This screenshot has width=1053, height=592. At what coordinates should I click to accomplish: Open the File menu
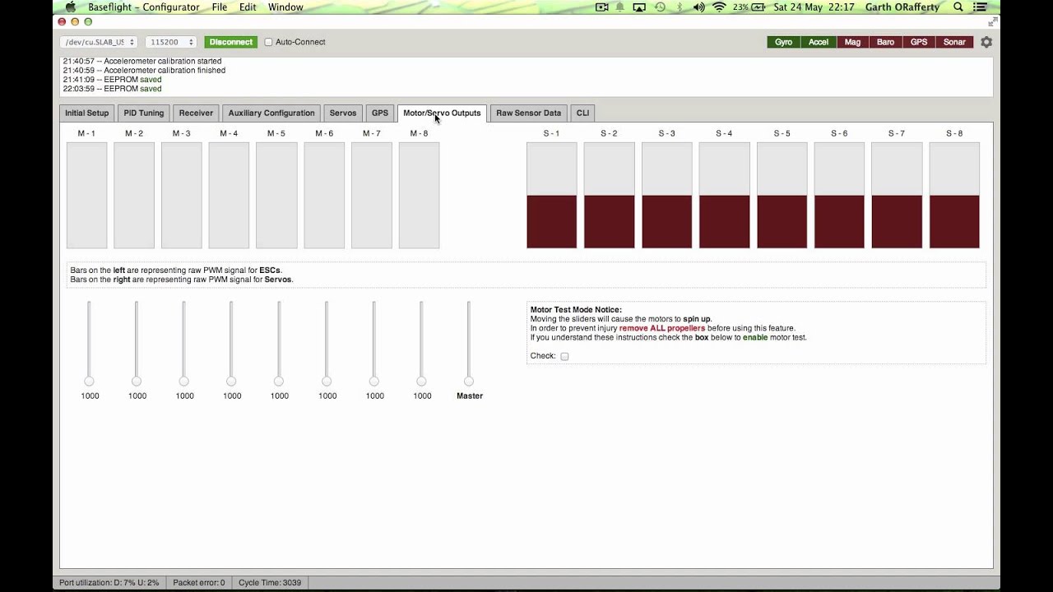(x=220, y=7)
